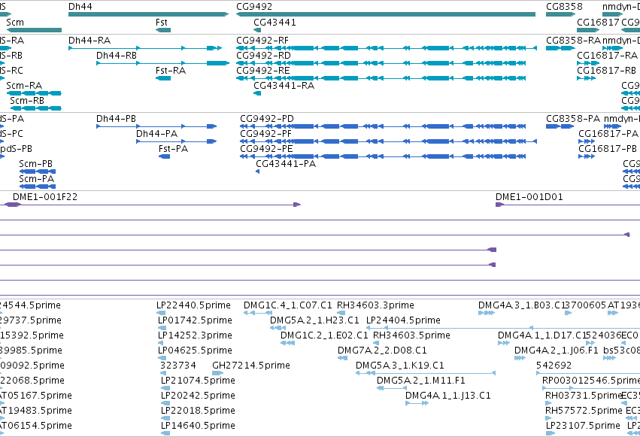Select the LP14640.5prime EST
This screenshot has width=640, height=437.
165,434
